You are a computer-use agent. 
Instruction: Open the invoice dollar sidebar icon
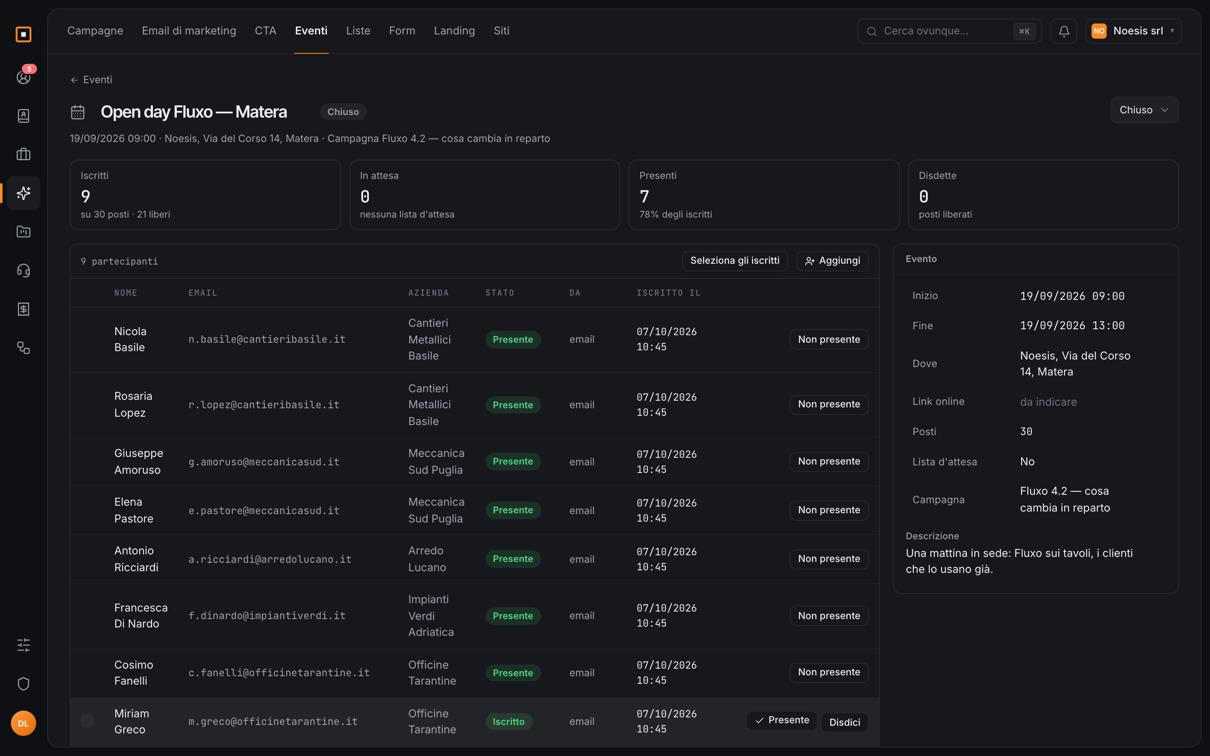click(24, 309)
